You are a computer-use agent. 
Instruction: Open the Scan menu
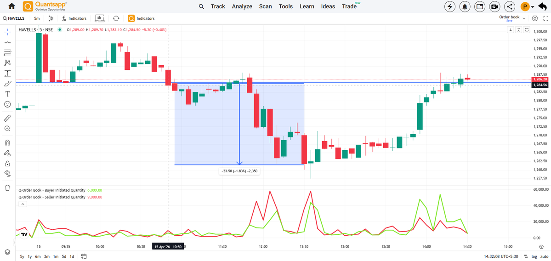point(266,6)
